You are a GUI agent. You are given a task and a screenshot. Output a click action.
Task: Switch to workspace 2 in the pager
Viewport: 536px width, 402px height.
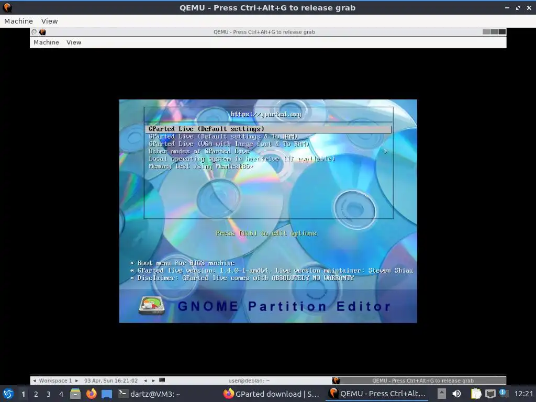(36, 394)
